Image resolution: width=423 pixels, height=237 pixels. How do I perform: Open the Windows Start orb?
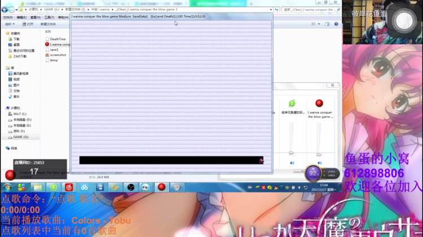7,187
